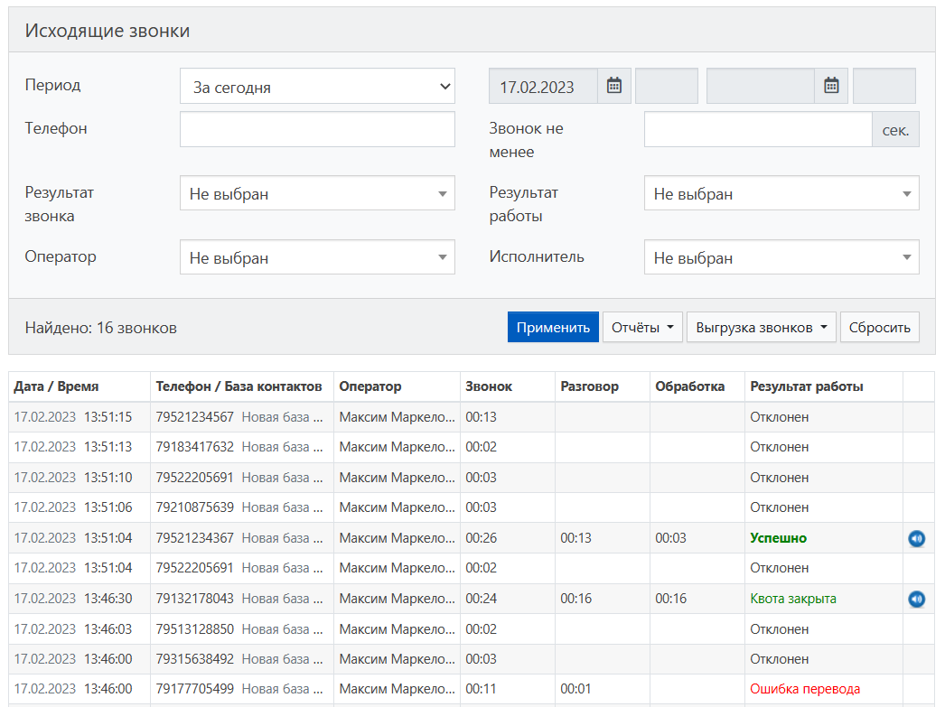Viewport: 945px width, 707px height.
Task: Open end date calendar picker icon
Action: (x=831, y=87)
